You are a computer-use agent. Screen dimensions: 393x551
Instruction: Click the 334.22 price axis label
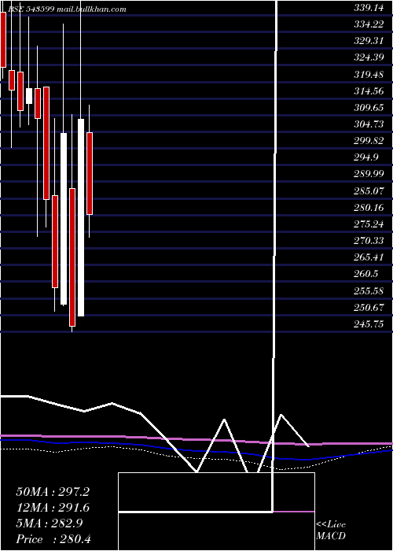pyautogui.click(x=369, y=24)
